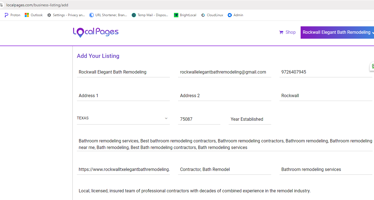Edit the Bathroom remodeling services field
Image resolution: width=374 pixels, height=200 pixels.
(326, 170)
